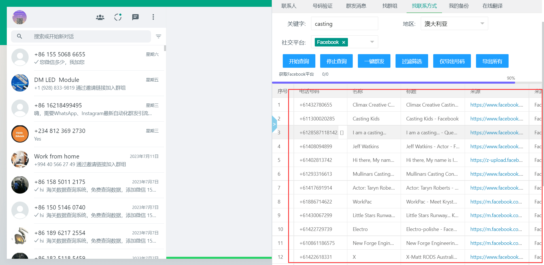Image resolution: width=544 pixels, height=265 pixels.
Task: Click the magnifier icon in chat search
Action: point(20,36)
